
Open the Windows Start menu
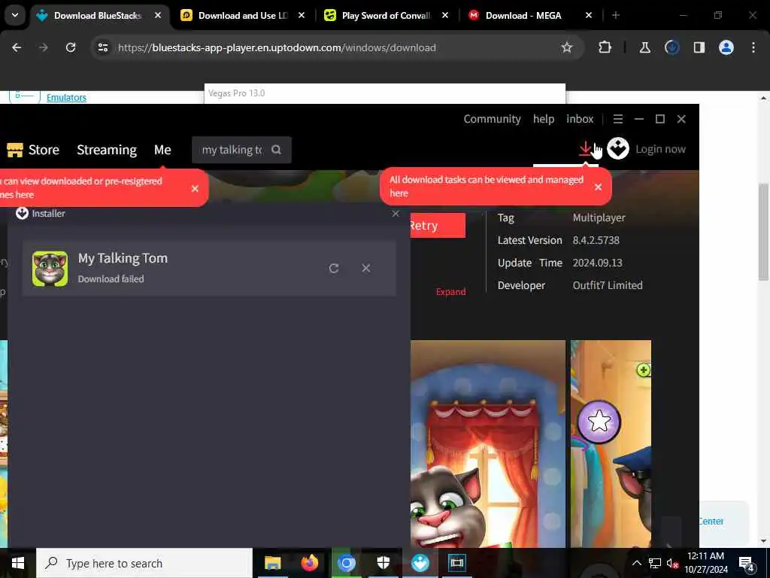click(18, 563)
